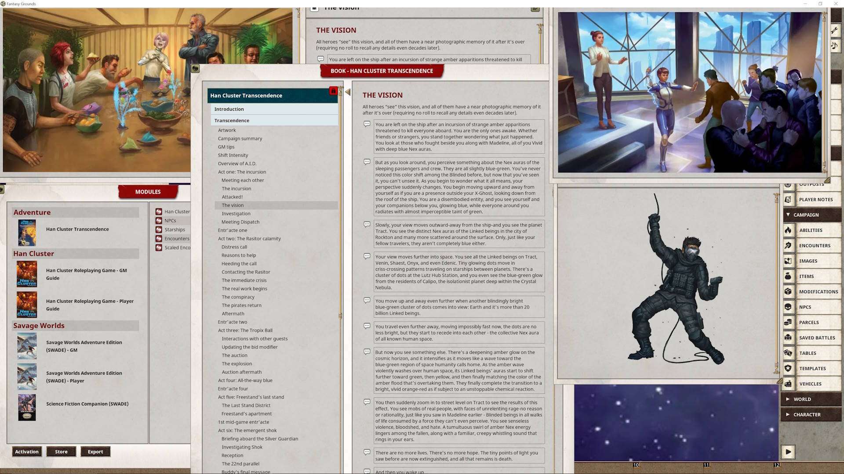
Task: Select the Introduction chapter tab
Action: pos(229,109)
